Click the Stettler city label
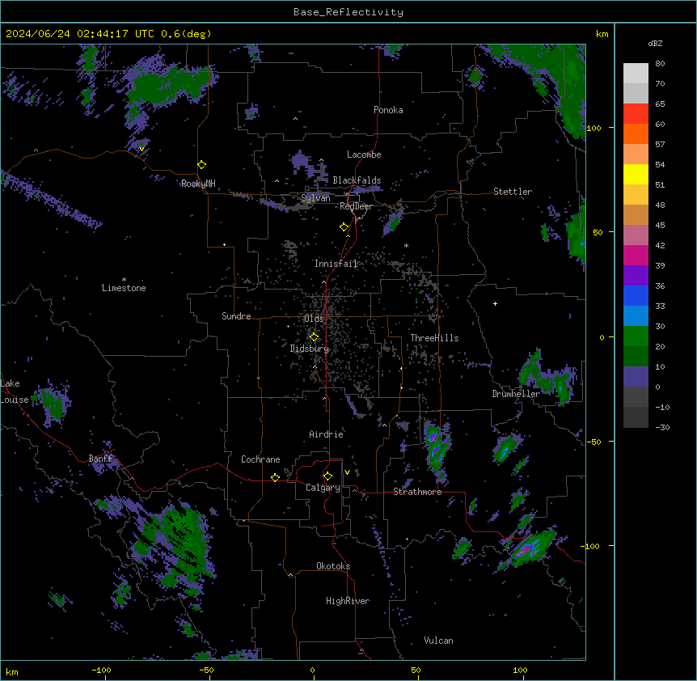 [513, 192]
